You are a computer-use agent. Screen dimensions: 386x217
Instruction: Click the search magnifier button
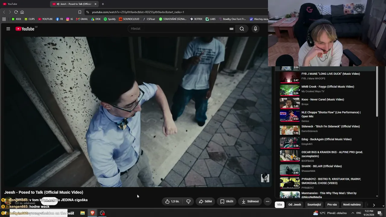pyautogui.click(x=242, y=29)
